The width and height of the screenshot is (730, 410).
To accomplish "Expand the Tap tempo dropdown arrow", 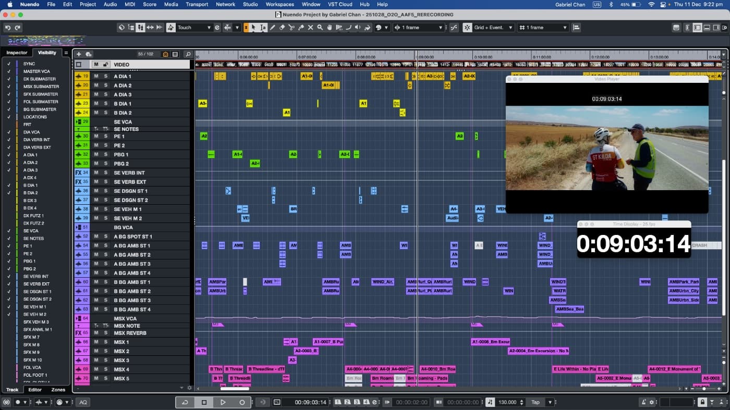I will tap(549, 402).
